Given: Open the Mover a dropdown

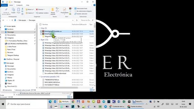Looking at the screenshot, I should 30,9.
